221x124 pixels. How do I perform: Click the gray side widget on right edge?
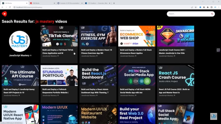(218, 50)
